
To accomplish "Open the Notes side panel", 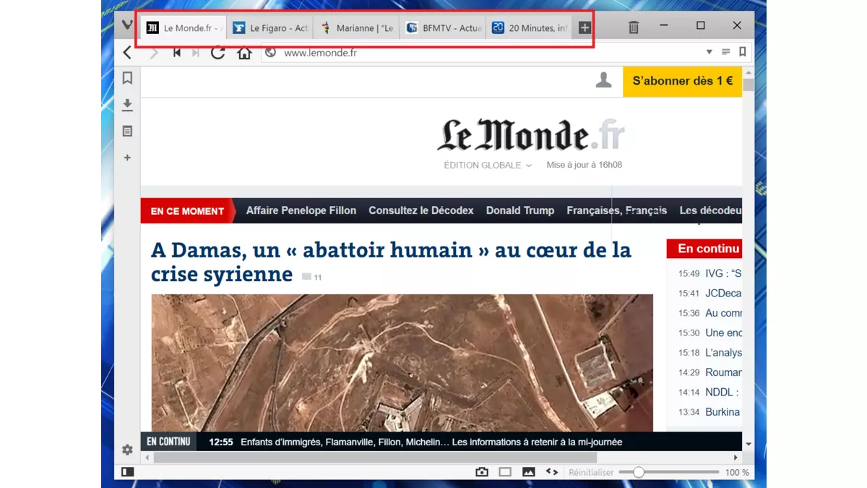I will tap(127, 132).
